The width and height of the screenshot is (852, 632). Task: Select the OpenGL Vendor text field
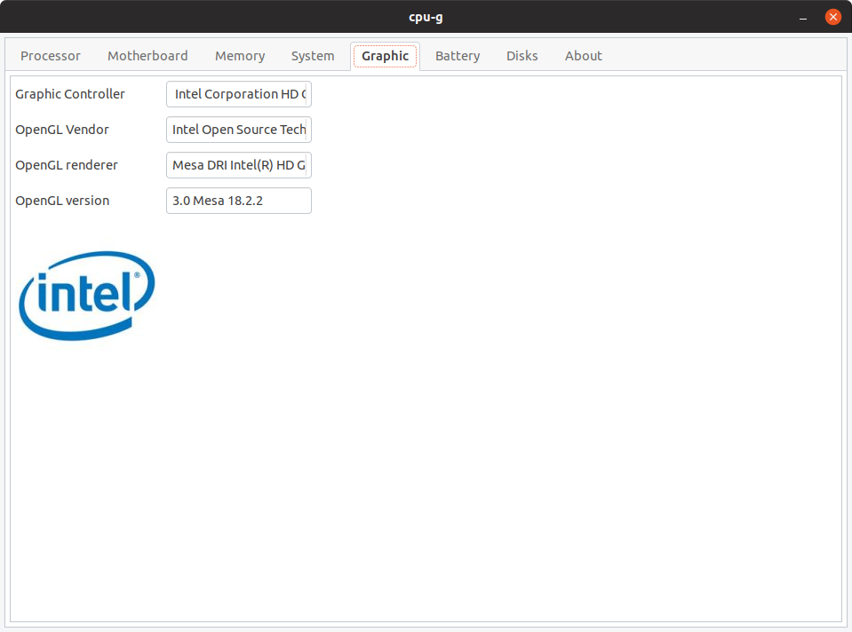tap(238, 130)
